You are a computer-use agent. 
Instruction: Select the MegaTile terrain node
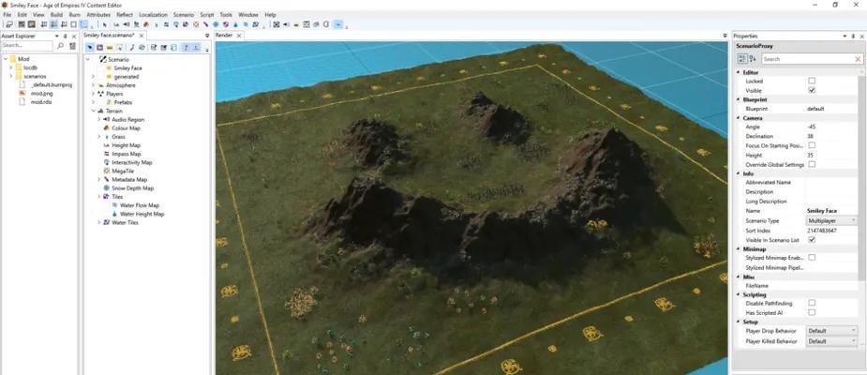123,171
